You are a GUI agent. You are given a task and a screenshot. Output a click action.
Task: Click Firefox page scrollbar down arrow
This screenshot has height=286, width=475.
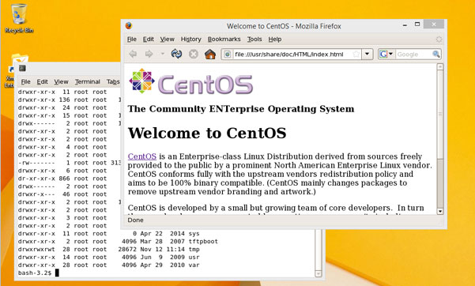[x=440, y=212]
